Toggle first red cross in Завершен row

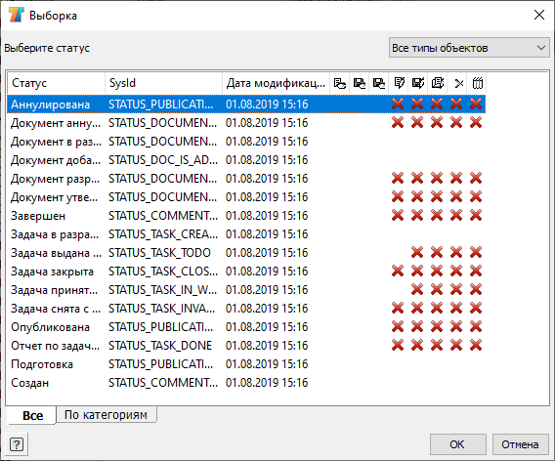[398, 215]
